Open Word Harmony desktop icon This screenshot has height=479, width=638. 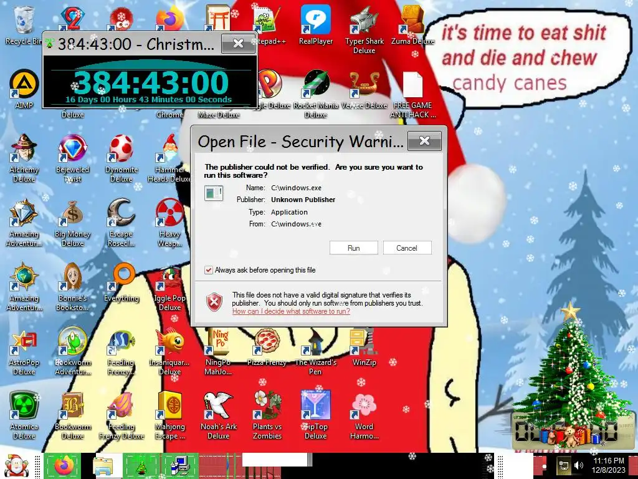click(364, 416)
